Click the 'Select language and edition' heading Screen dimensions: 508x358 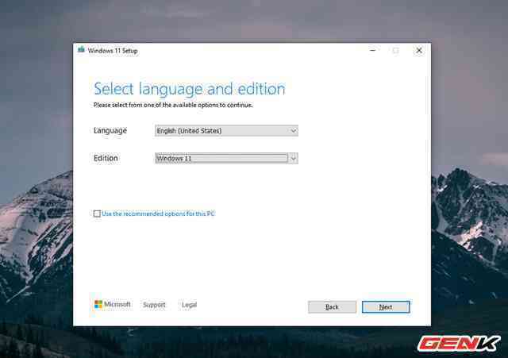(x=190, y=89)
